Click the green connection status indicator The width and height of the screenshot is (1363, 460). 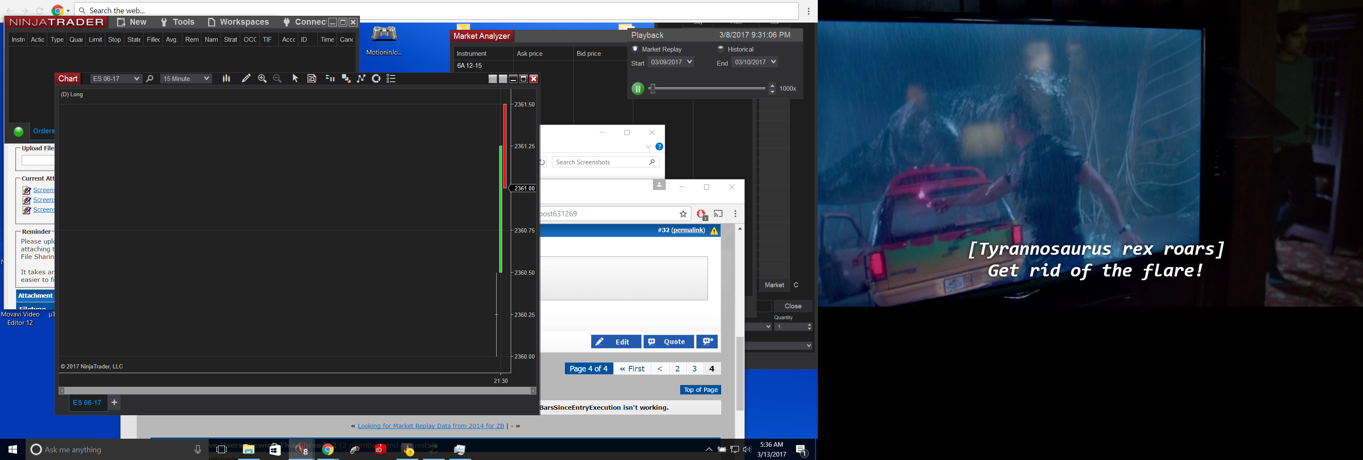[18, 132]
